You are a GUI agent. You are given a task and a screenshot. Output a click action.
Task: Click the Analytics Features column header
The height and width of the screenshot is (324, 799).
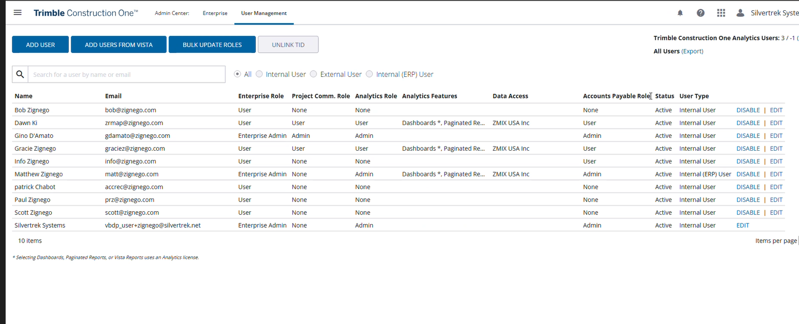click(x=430, y=96)
